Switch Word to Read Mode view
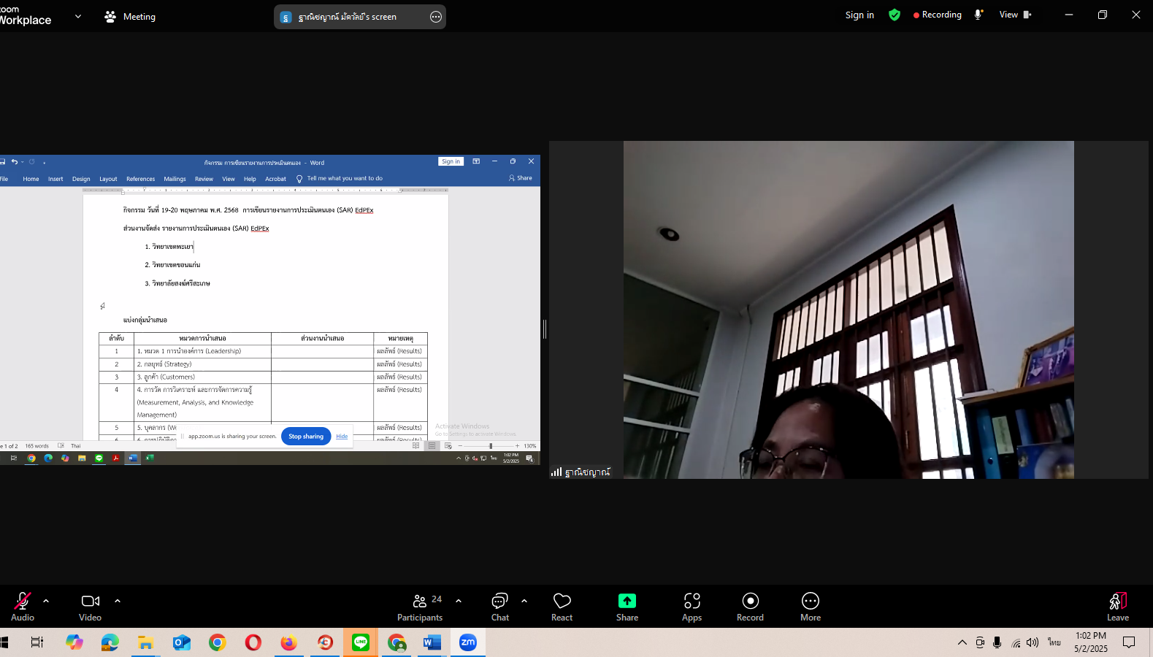This screenshot has width=1153, height=657. click(416, 446)
